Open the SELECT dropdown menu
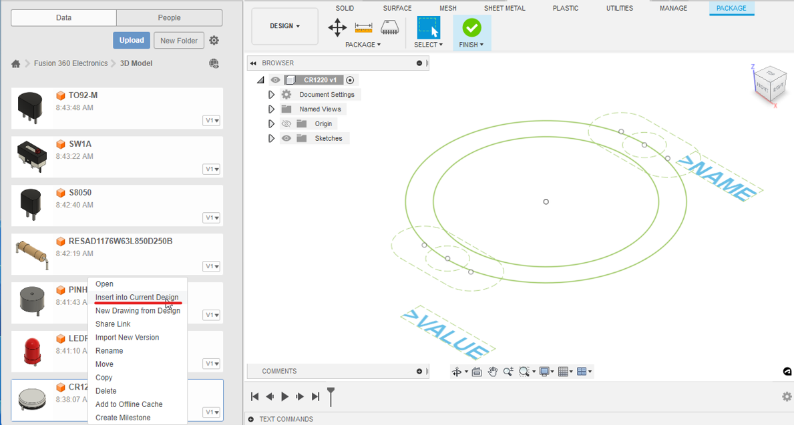This screenshot has height=425, width=794. coord(429,45)
